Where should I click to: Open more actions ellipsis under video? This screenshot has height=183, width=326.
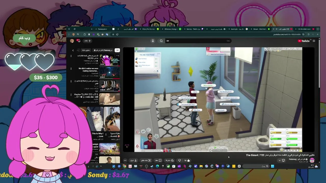click(x=125, y=160)
